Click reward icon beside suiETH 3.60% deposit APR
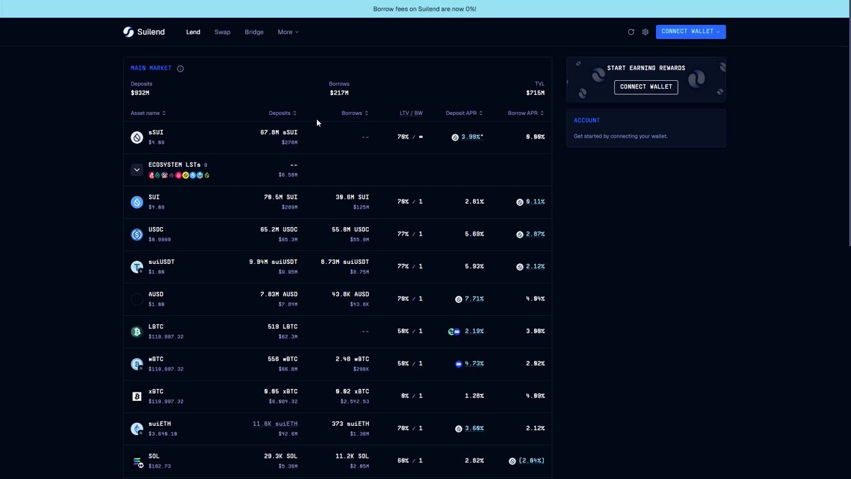The image size is (851, 479). click(x=459, y=429)
